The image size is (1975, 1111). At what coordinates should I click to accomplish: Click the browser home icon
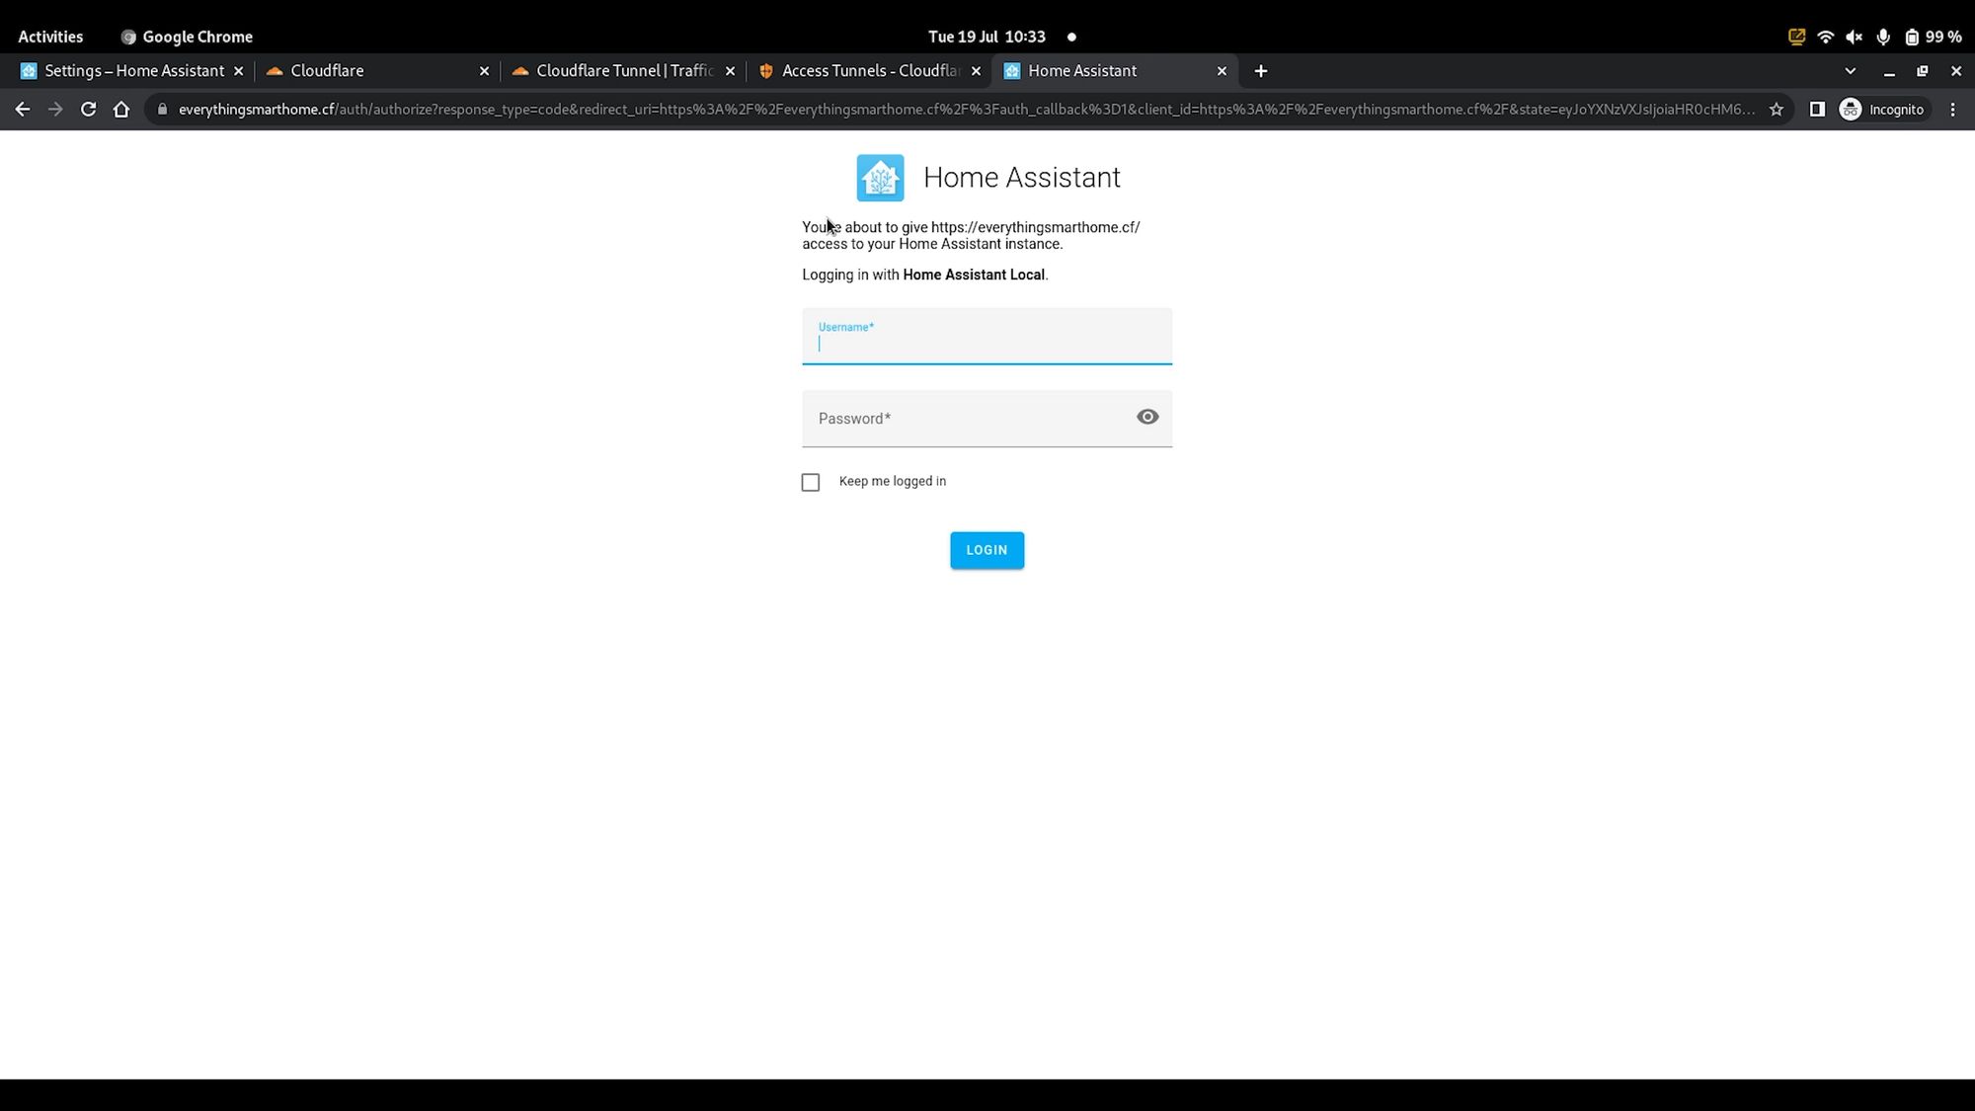point(122,109)
